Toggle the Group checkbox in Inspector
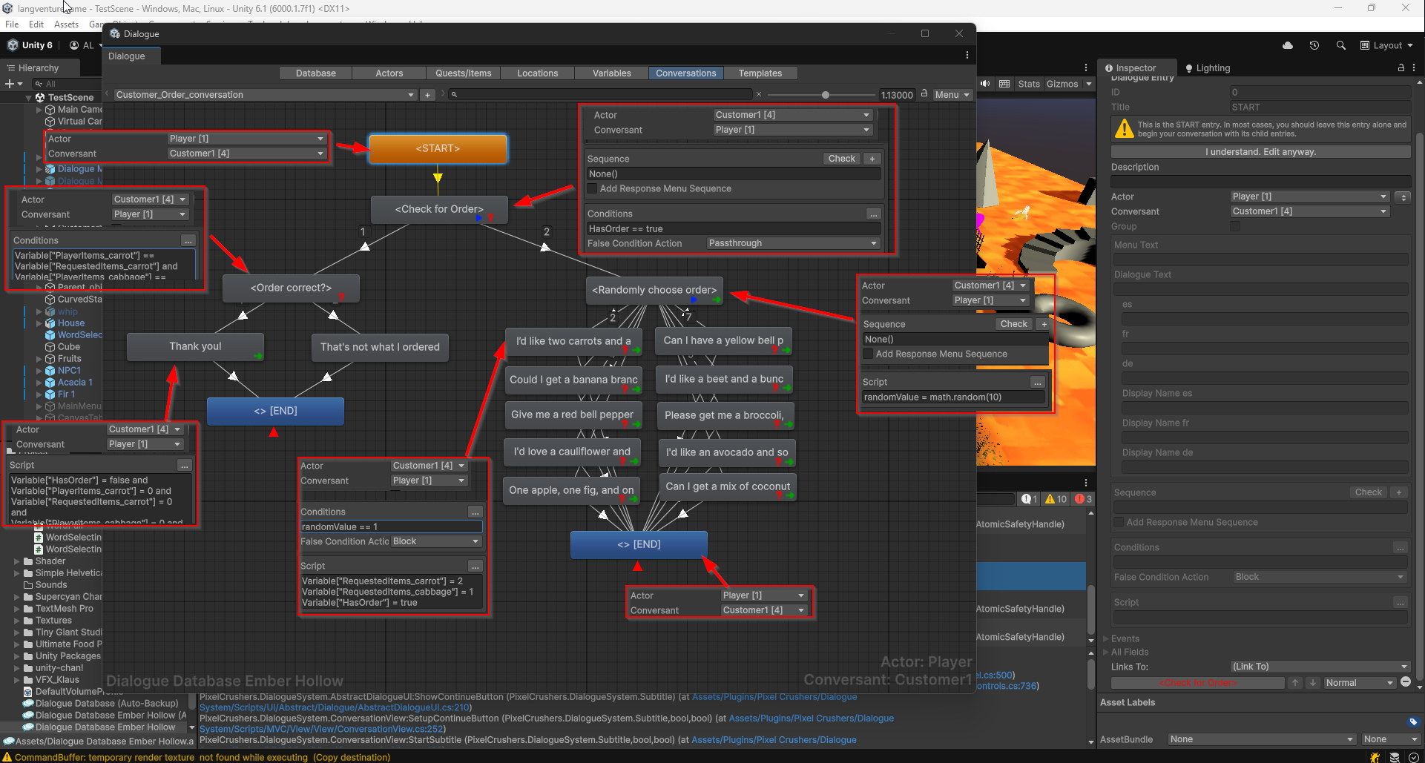 point(1235,227)
